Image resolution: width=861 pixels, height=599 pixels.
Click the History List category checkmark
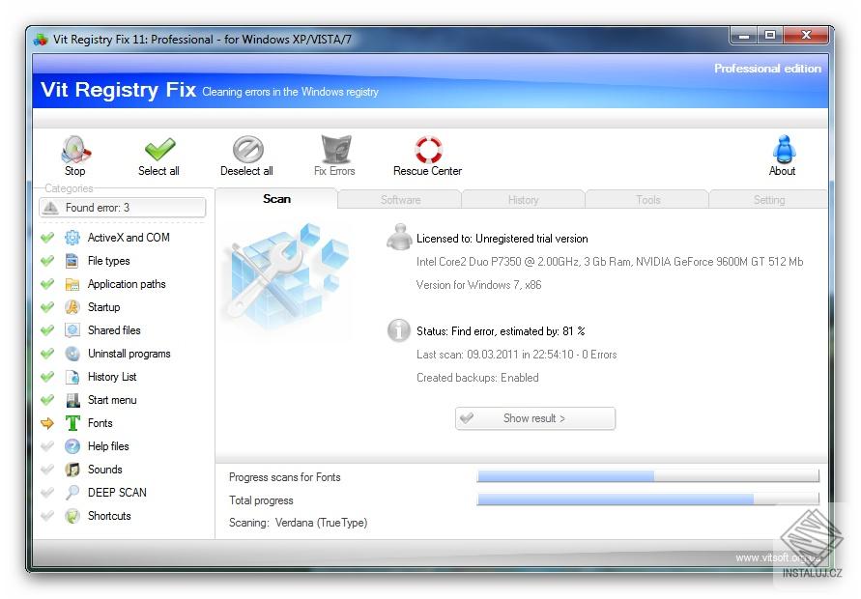tap(47, 377)
